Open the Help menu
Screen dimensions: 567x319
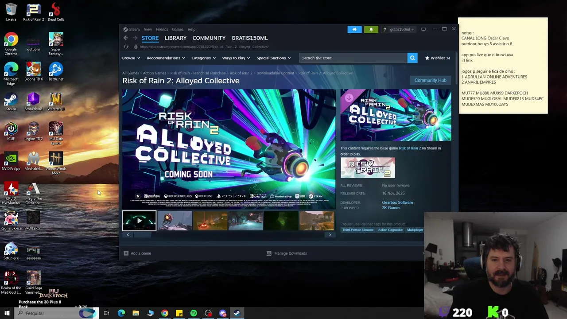click(191, 29)
